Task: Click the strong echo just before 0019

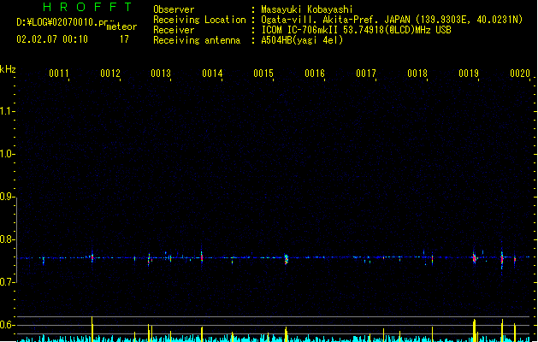Action: [x=474, y=258]
